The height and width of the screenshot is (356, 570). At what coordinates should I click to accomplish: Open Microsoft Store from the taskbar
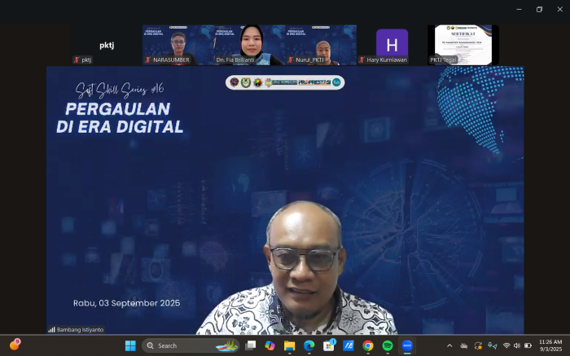pos(328,345)
